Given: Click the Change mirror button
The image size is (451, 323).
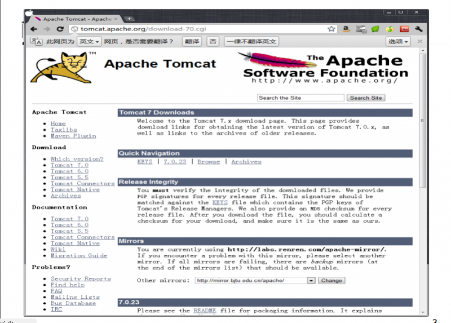Looking at the screenshot, I should click(x=331, y=280).
